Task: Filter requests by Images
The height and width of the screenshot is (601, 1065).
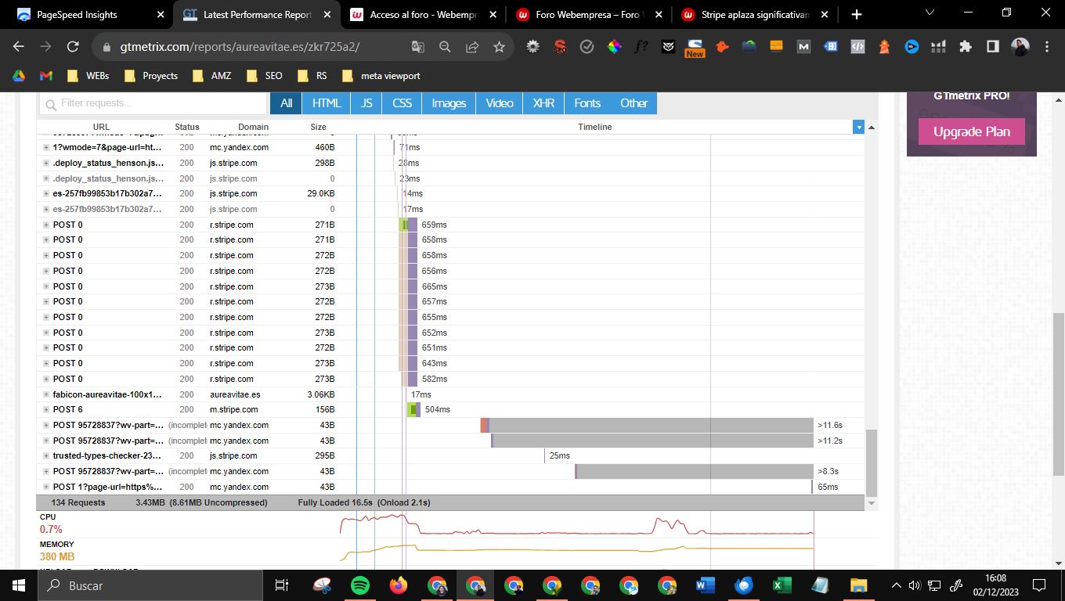Action: tap(449, 103)
